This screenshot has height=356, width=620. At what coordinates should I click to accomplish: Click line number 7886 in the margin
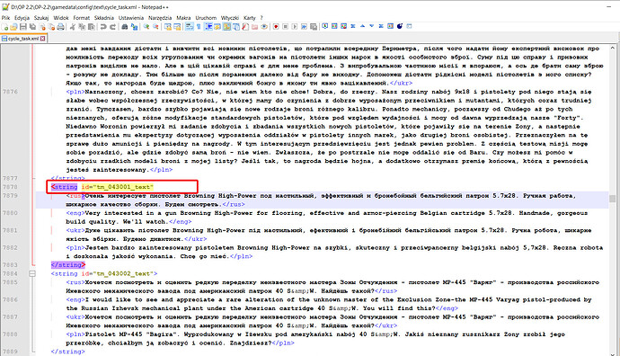10,299
